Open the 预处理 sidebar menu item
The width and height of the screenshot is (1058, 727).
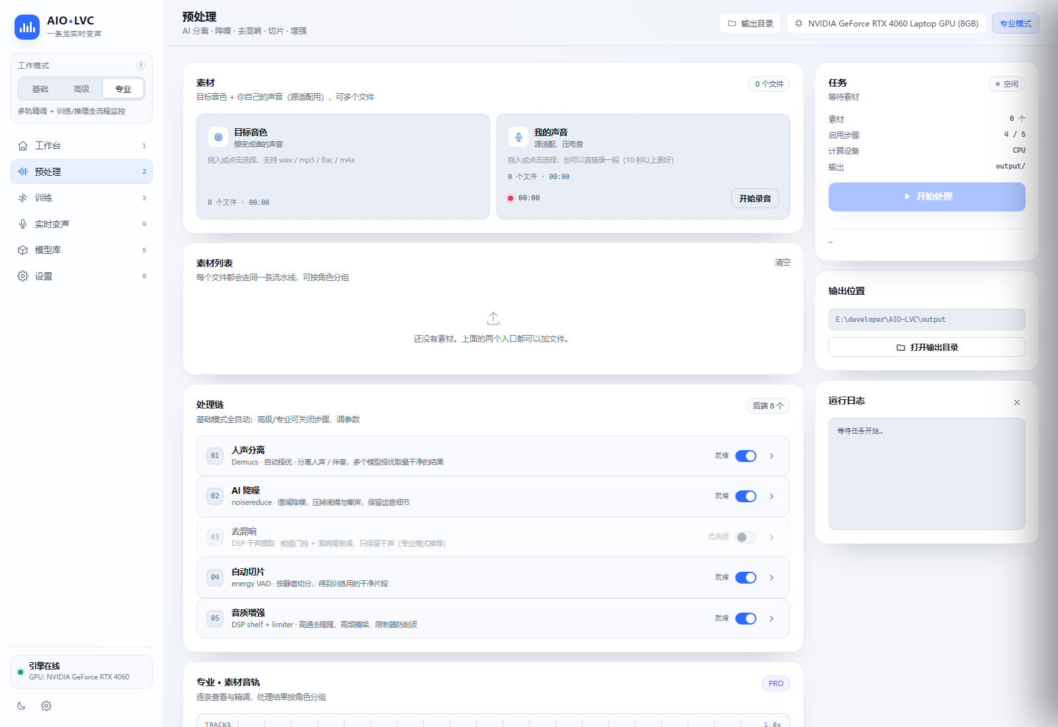pos(81,171)
